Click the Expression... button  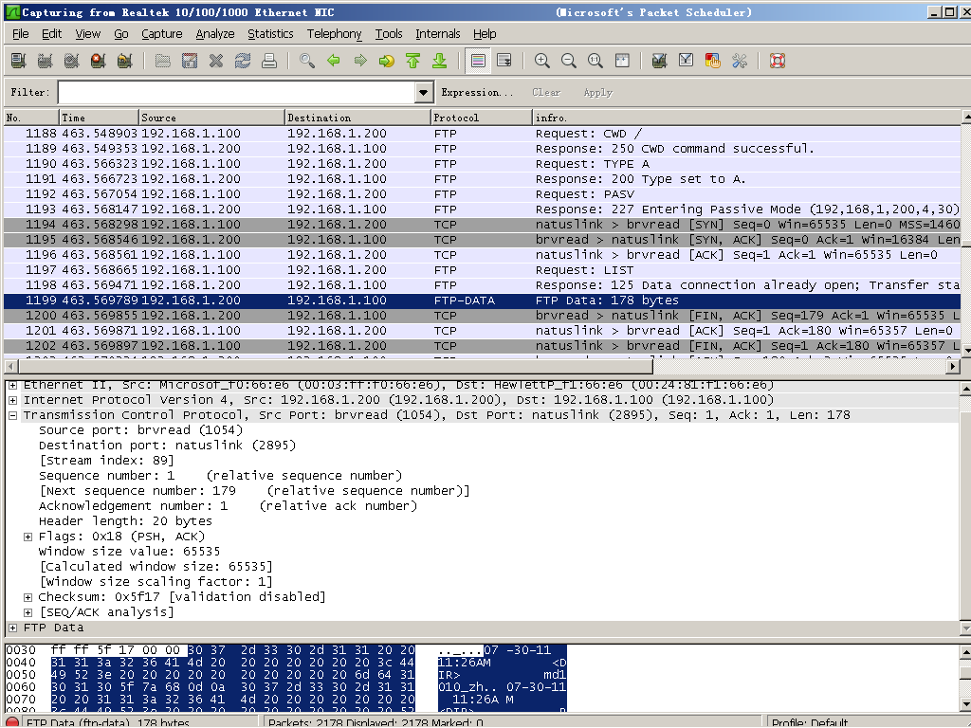point(477,92)
